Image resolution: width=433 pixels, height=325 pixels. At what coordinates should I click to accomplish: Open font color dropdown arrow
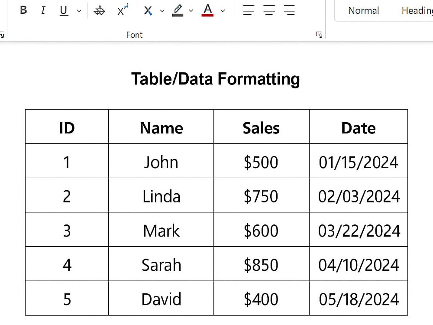[x=223, y=11]
